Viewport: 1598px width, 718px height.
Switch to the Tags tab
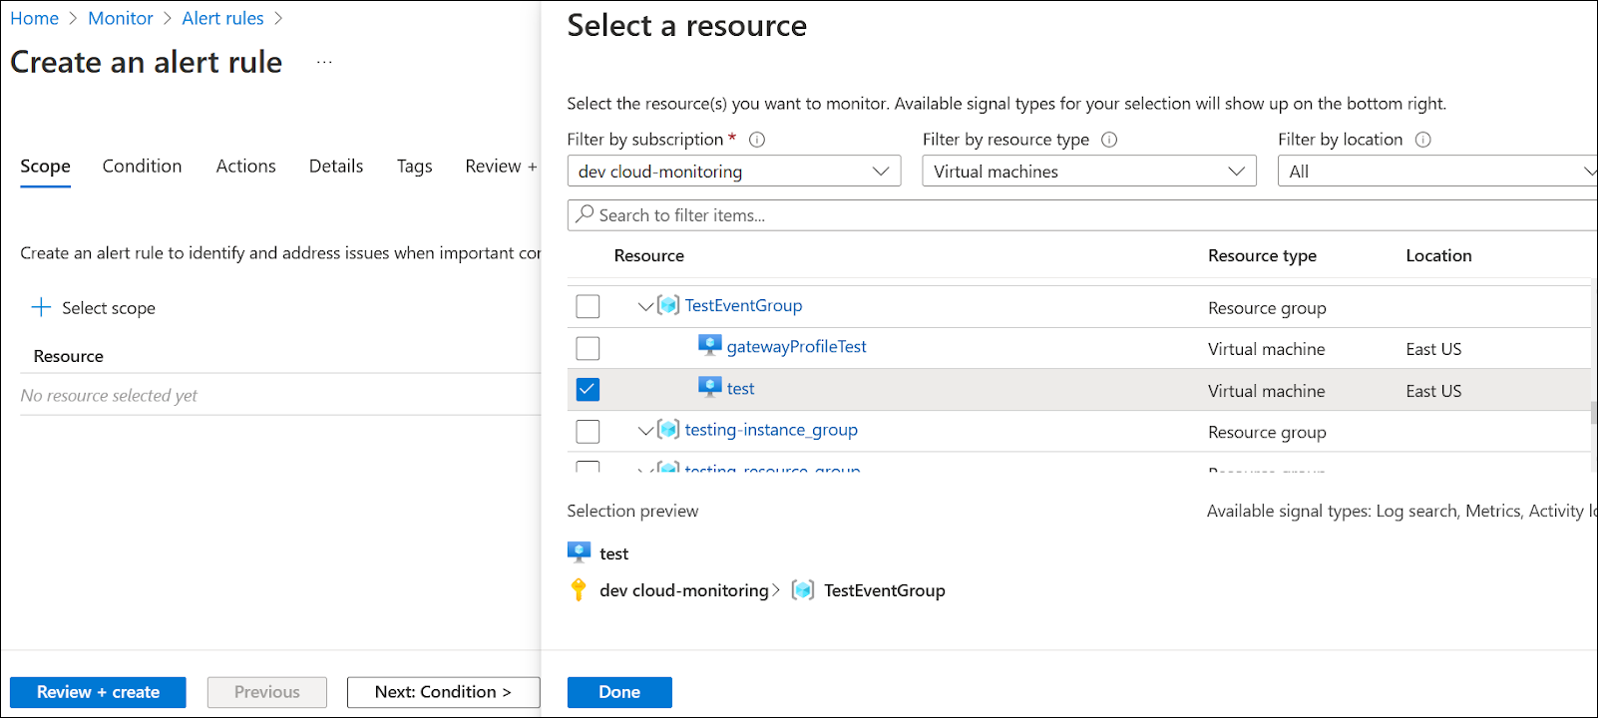click(x=414, y=167)
